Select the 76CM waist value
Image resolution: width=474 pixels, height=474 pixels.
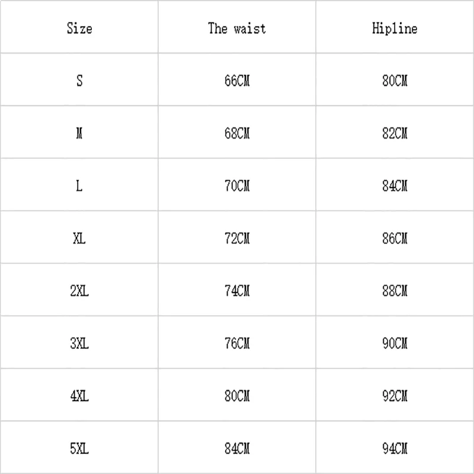coord(236,343)
